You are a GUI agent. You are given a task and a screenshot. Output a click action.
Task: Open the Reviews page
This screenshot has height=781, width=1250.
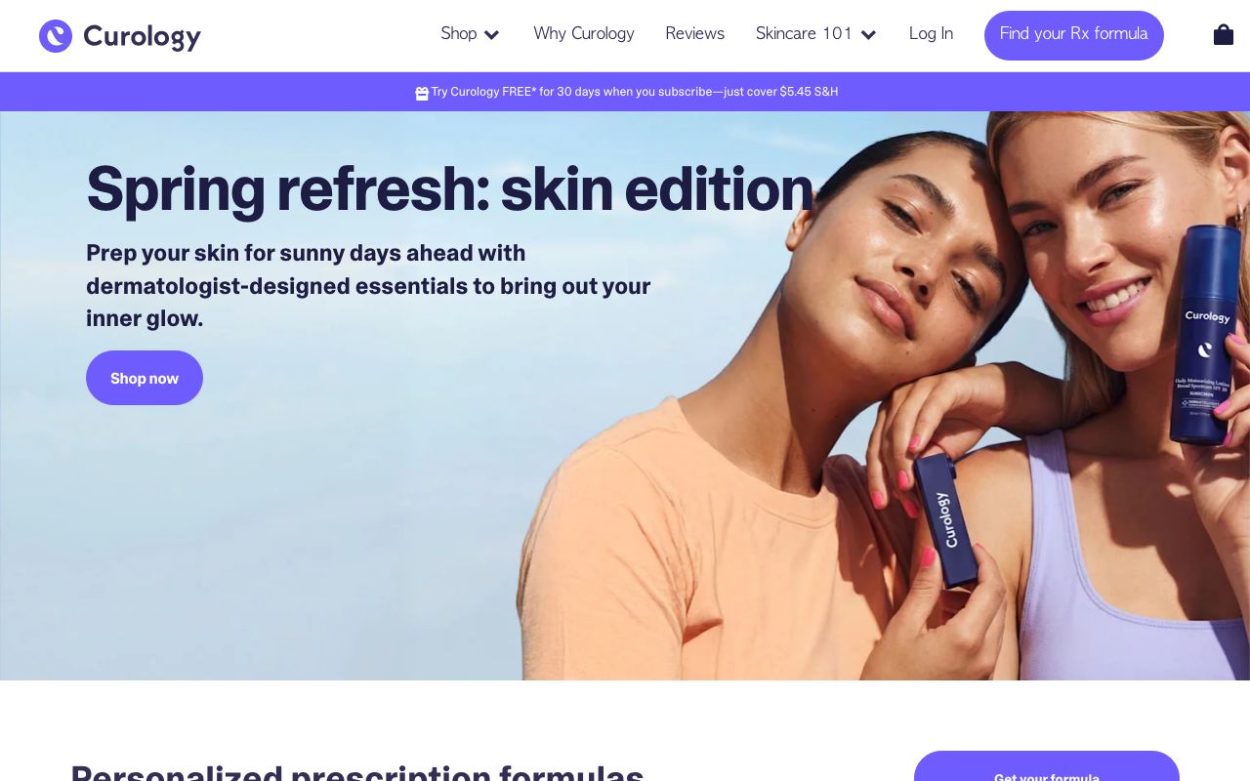695,34
